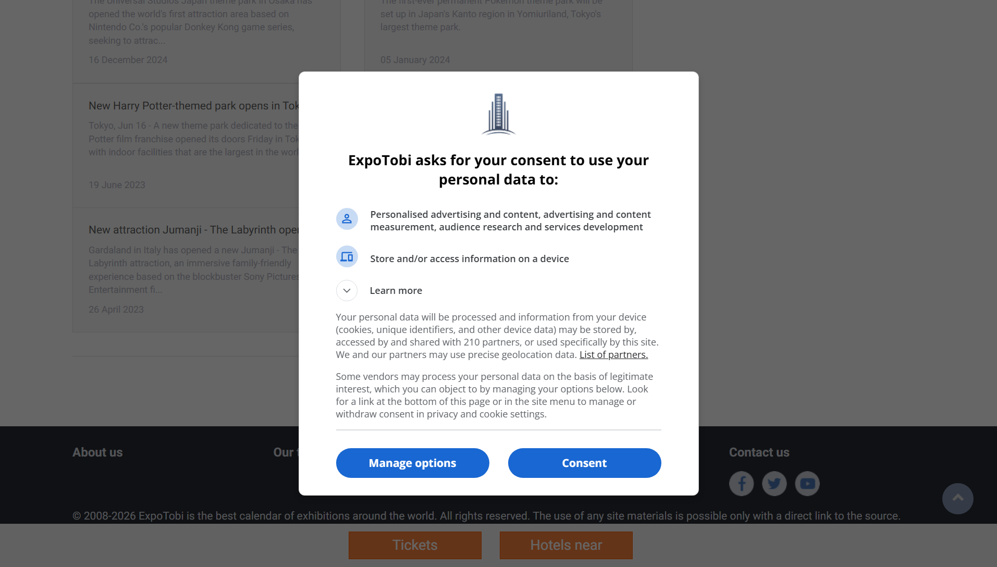
Task: Click the personalised advertising person icon
Action: pos(347,219)
